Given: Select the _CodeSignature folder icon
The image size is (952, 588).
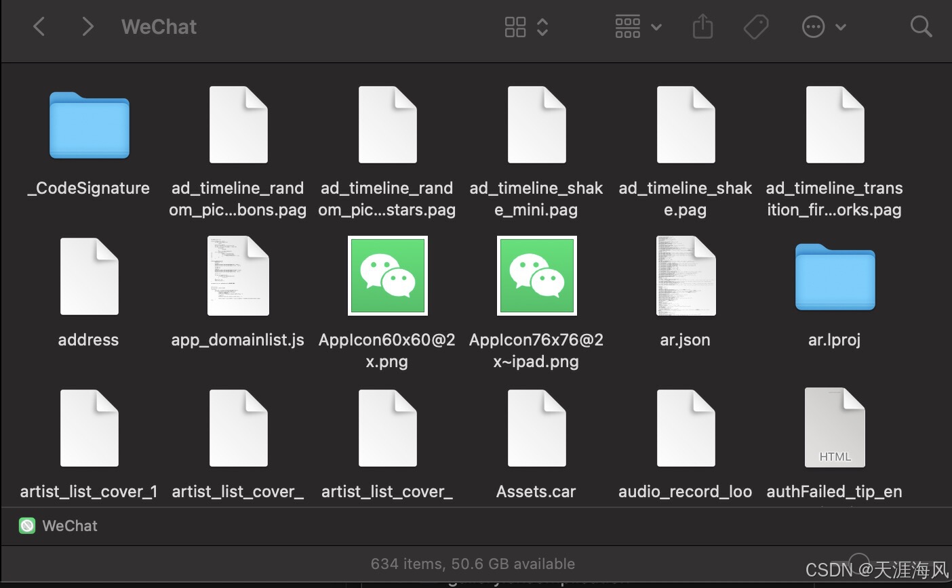Looking at the screenshot, I should [89, 125].
